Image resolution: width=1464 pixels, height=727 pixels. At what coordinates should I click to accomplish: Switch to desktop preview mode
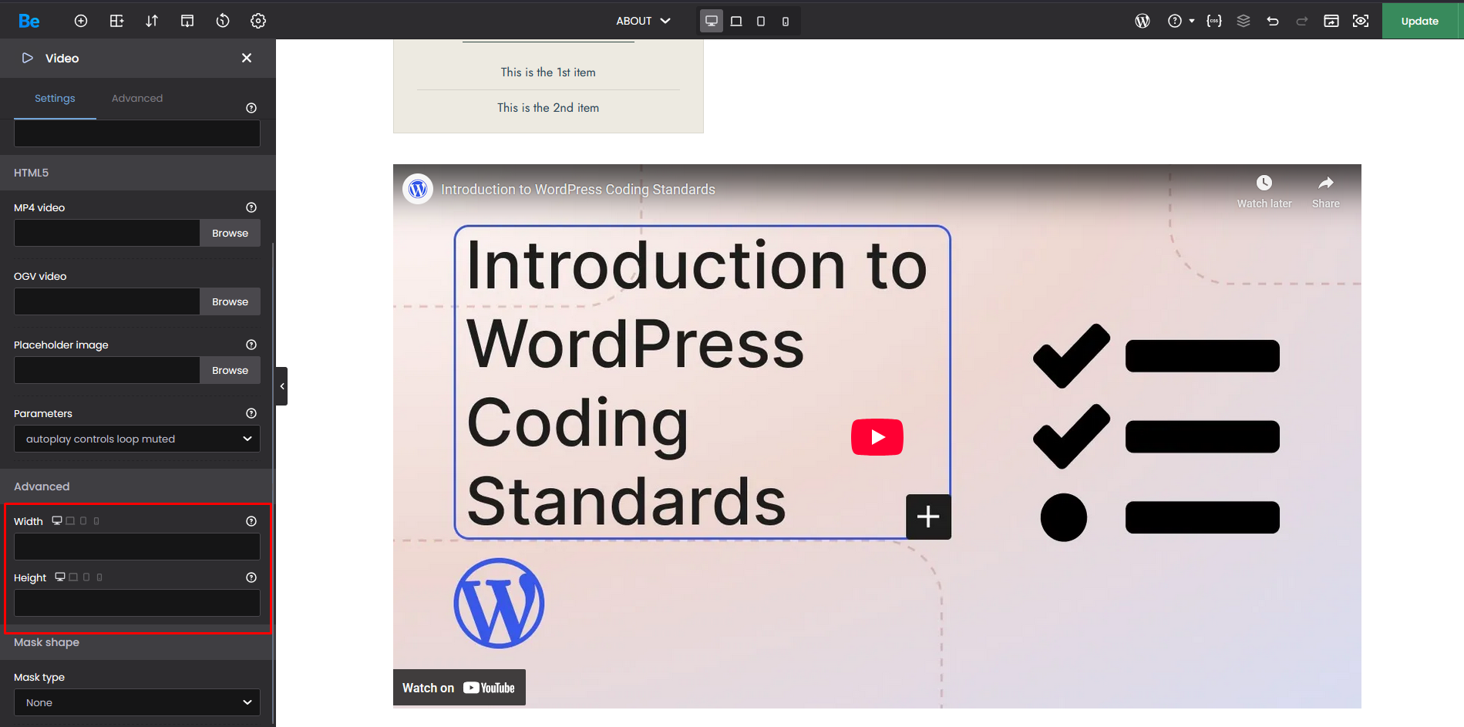tap(712, 21)
